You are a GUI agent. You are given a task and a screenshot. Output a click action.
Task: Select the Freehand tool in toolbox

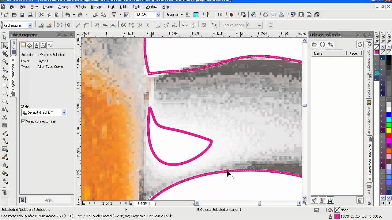point(5,69)
